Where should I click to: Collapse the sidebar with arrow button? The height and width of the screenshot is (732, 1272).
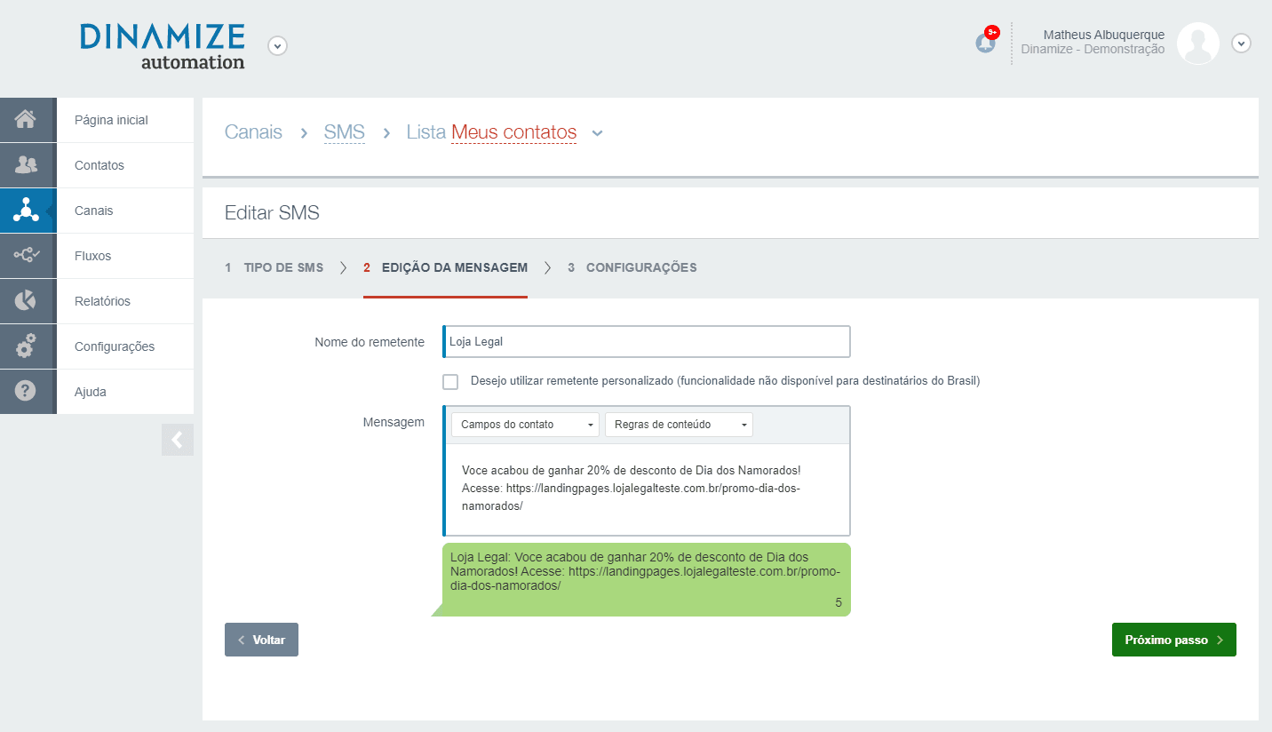(x=178, y=440)
